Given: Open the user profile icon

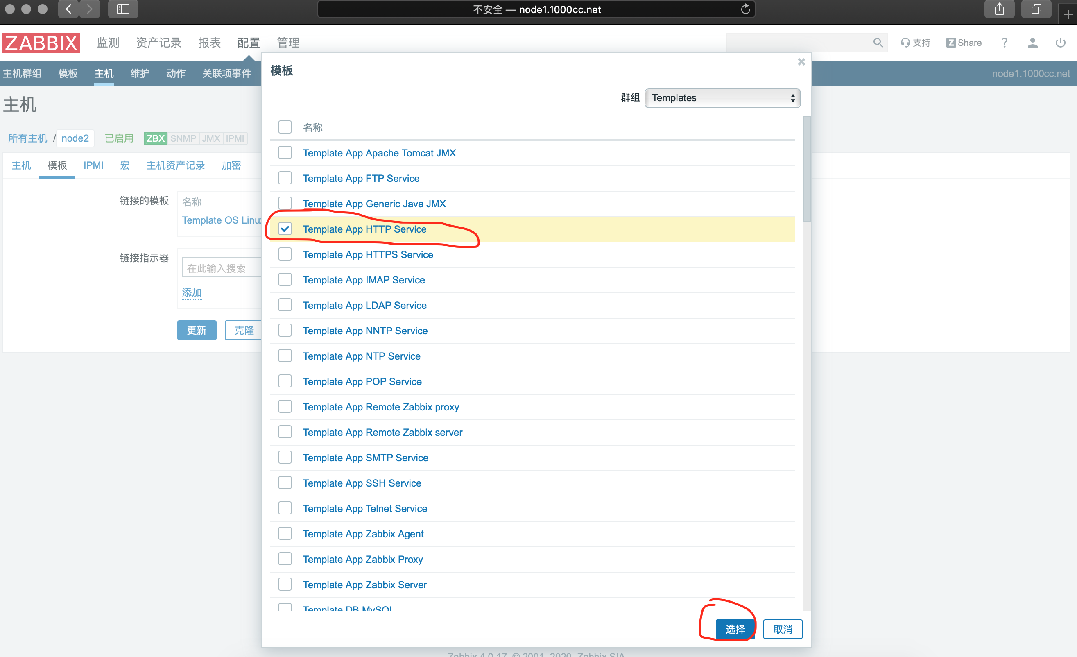Looking at the screenshot, I should [x=1032, y=43].
